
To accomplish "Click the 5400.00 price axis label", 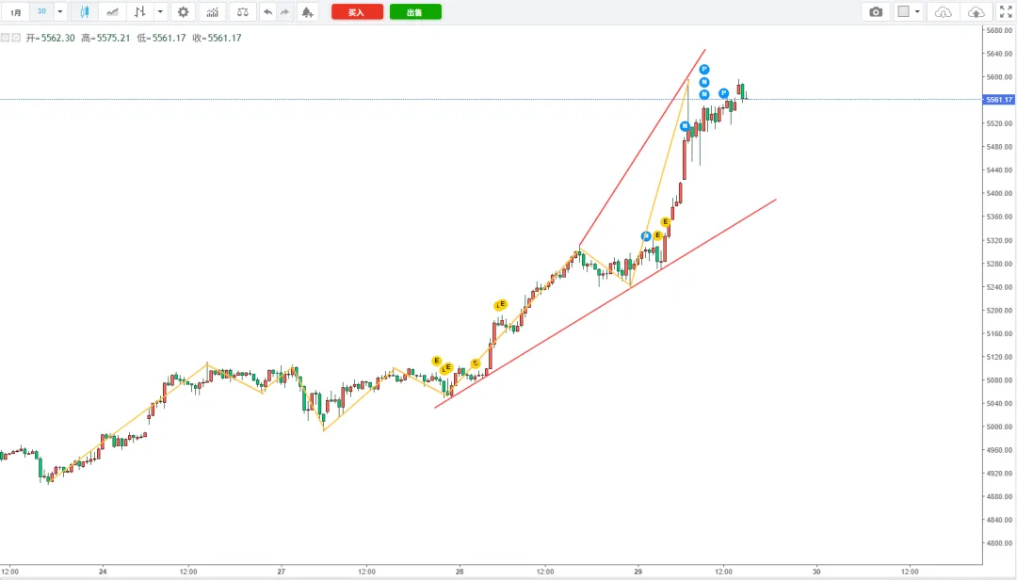I will point(999,193).
